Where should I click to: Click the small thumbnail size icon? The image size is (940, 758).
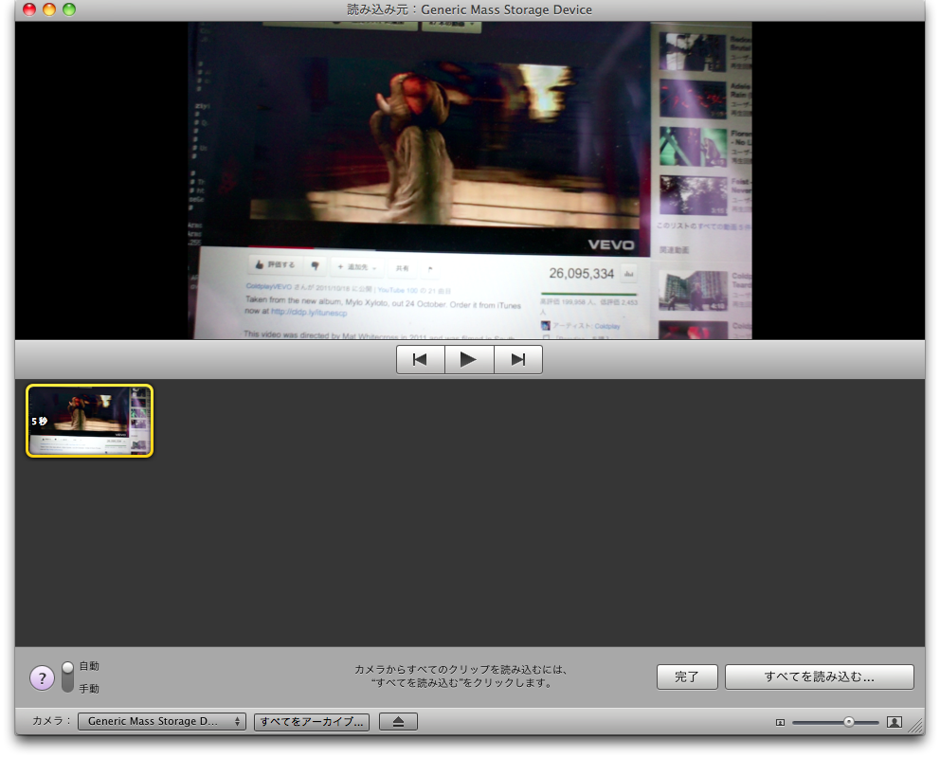tap(780, 722)
